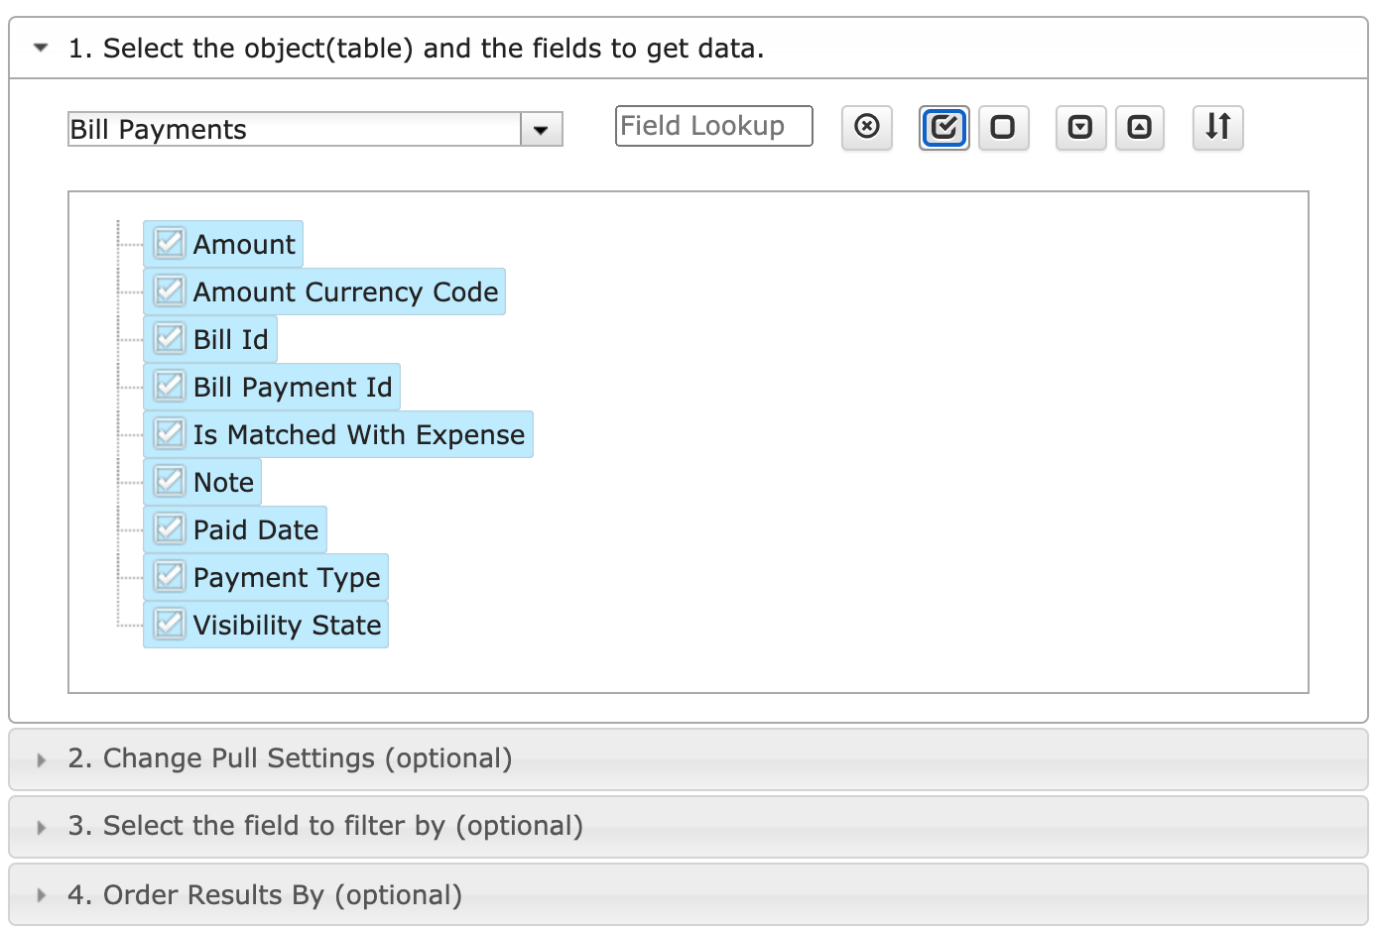The width and height of the screenshot is (1377, 928).
Task: Toggle the Bill Id checkbox
Action: click(x=170, y=338)
